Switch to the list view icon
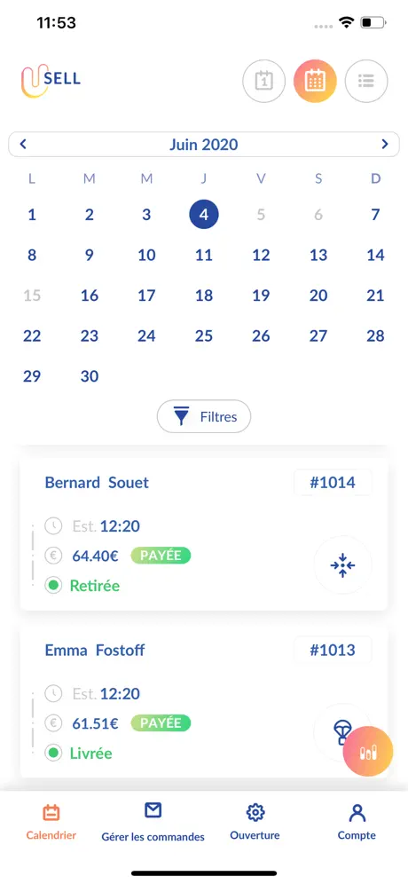This screenshot has width=408, height=884. [x=366, y=81]
